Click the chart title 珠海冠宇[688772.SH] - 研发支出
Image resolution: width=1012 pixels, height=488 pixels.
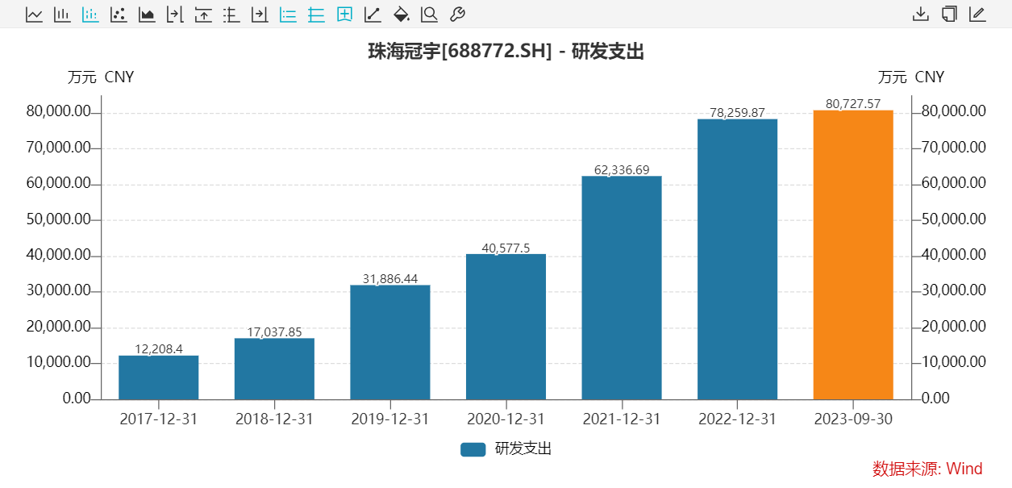pos(506,52)
